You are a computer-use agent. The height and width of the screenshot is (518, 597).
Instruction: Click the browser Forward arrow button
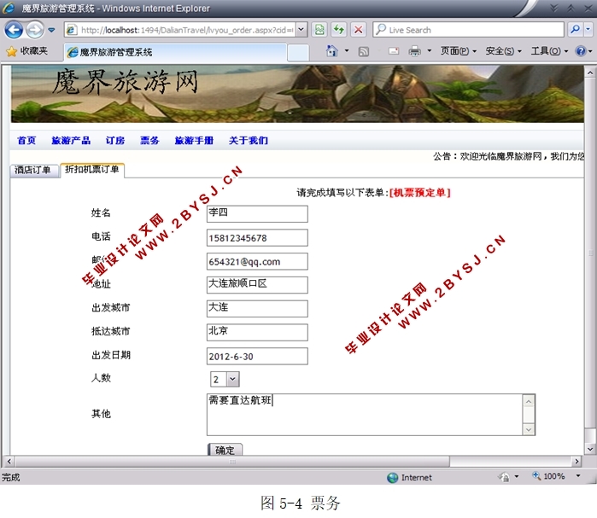(x=35, y=30)
